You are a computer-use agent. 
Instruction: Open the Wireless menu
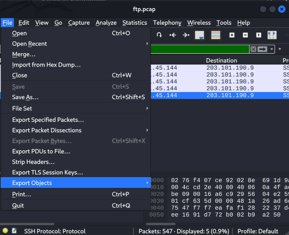199,23
